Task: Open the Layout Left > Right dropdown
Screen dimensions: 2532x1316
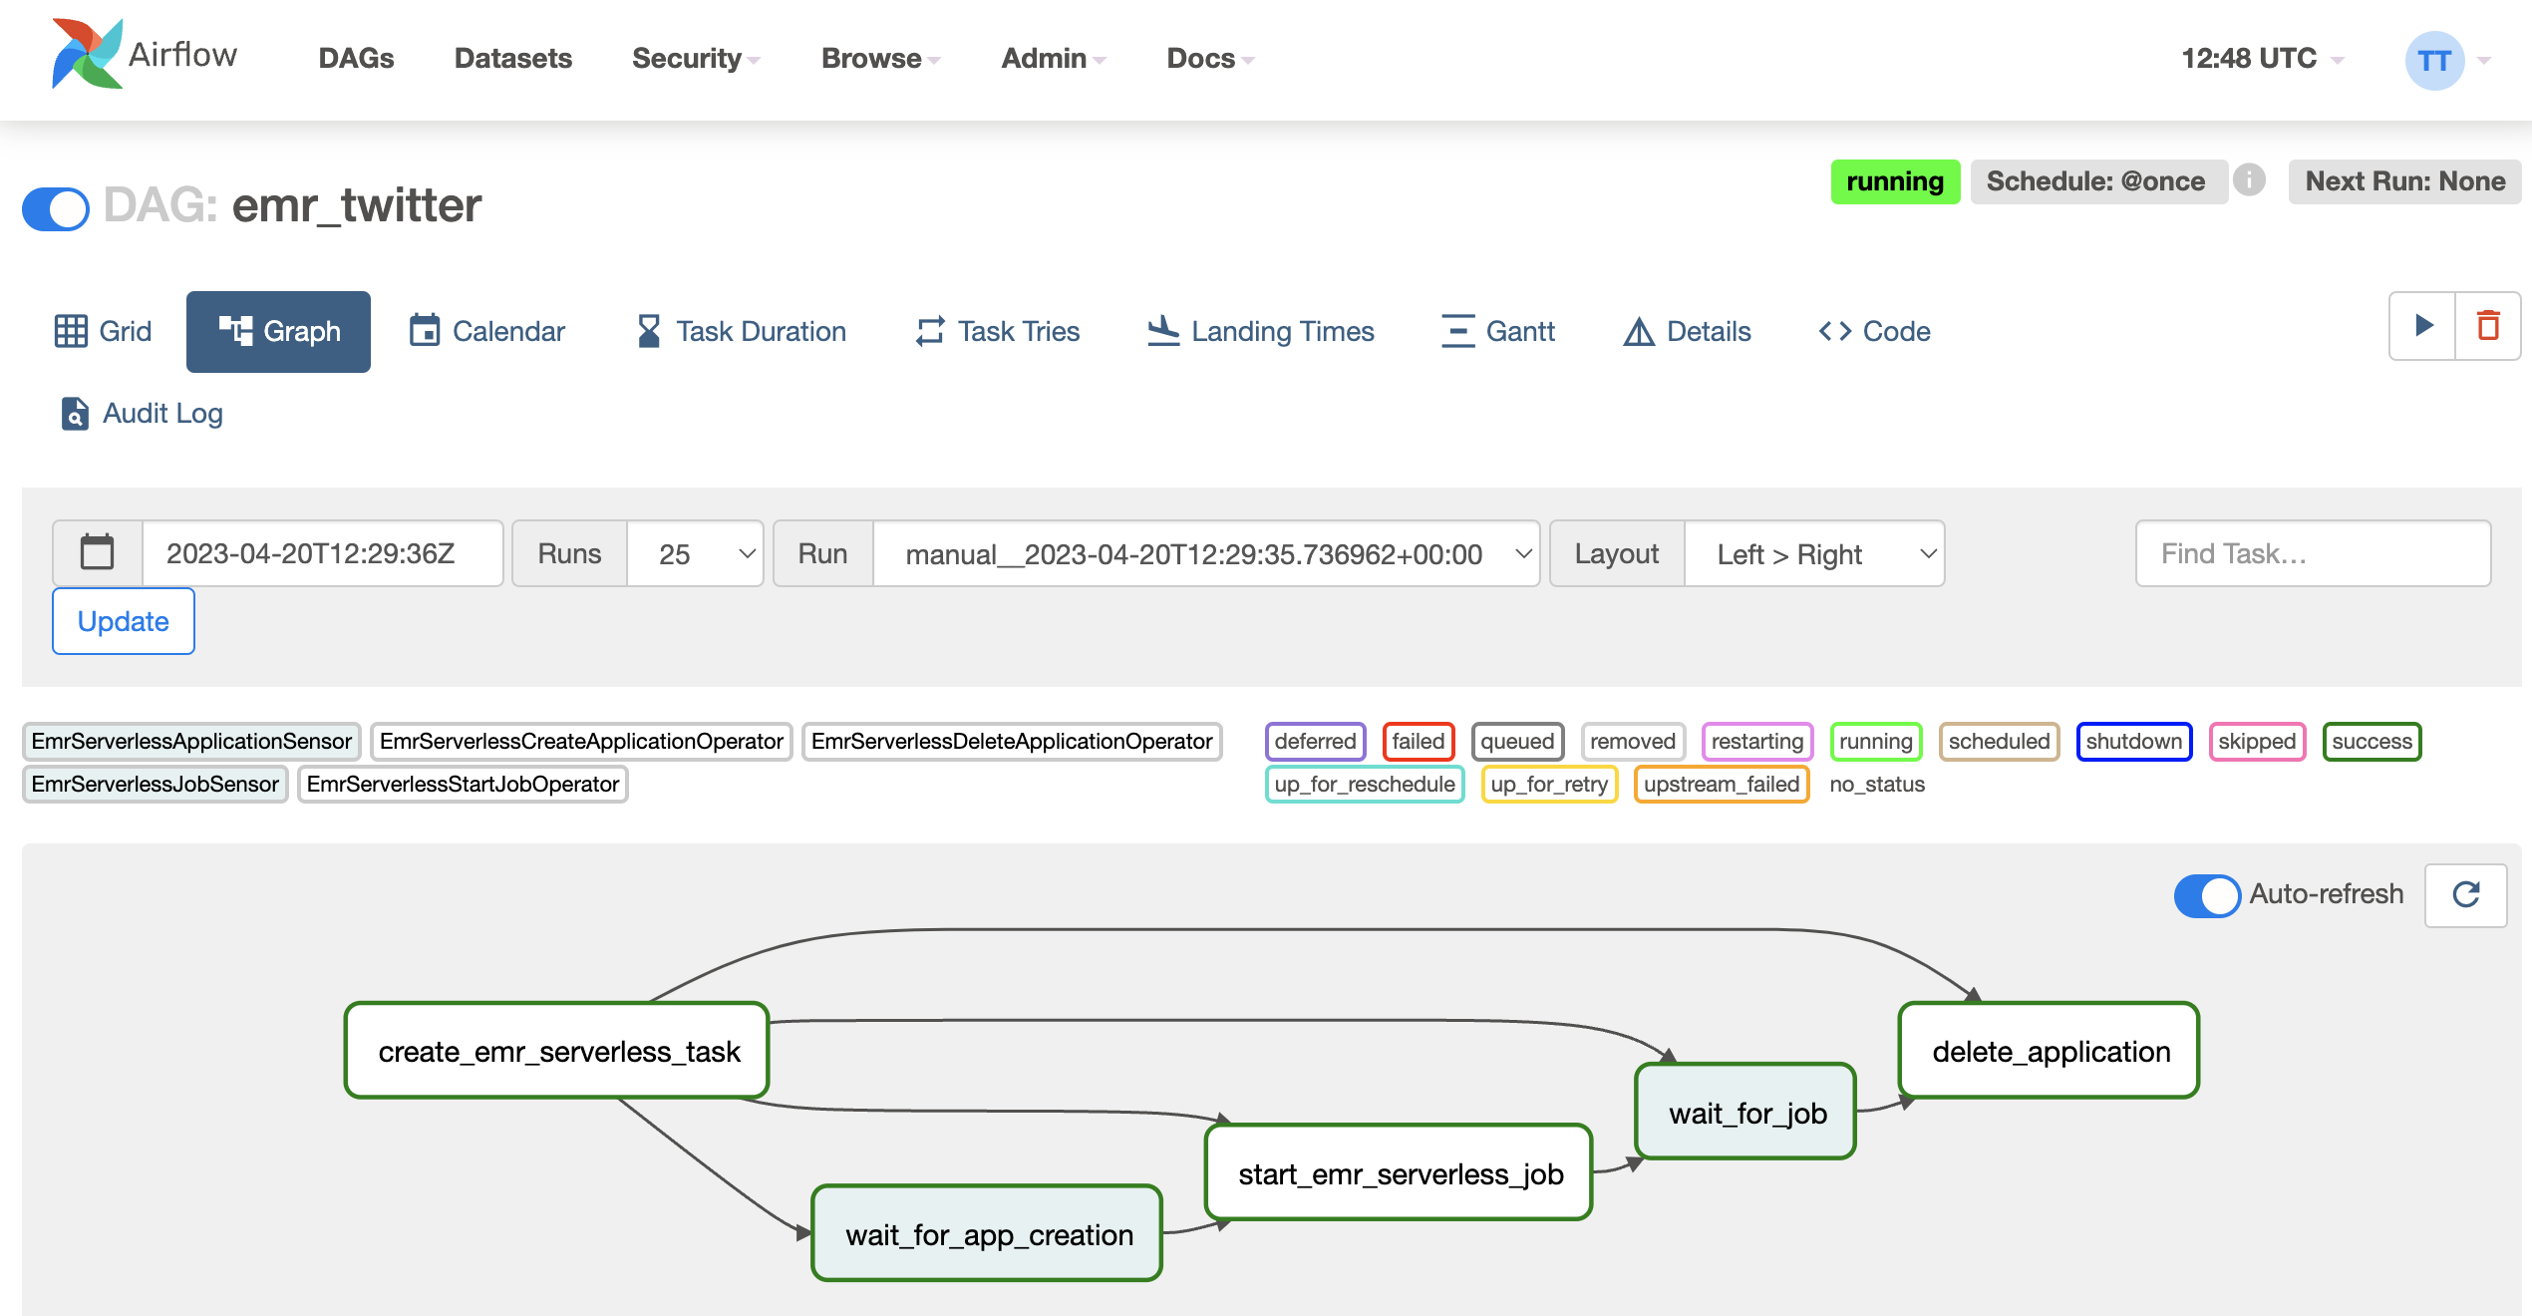Action: pos(1813,553)
